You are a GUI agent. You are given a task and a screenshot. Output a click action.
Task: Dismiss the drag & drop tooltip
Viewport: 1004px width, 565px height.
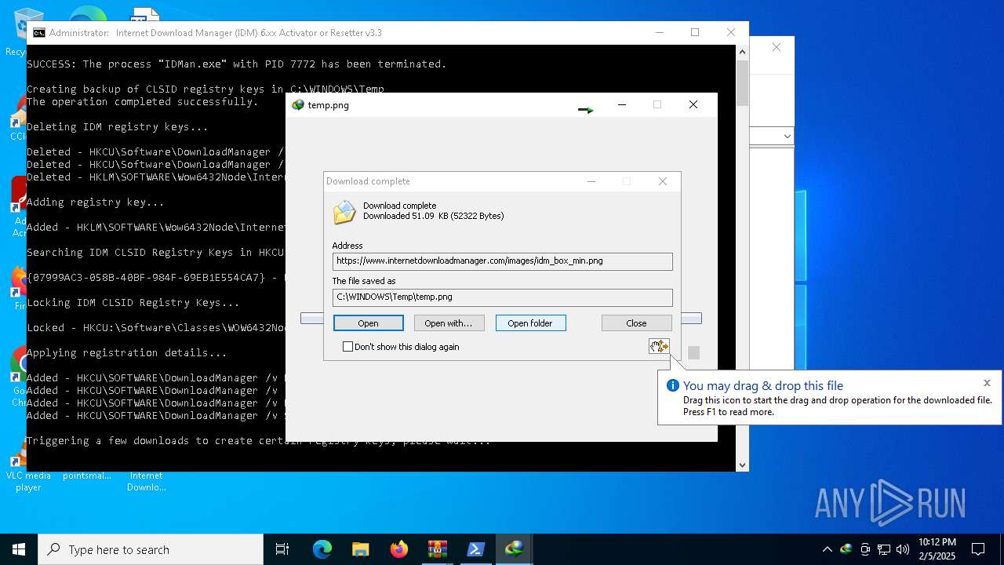(987, 383)
